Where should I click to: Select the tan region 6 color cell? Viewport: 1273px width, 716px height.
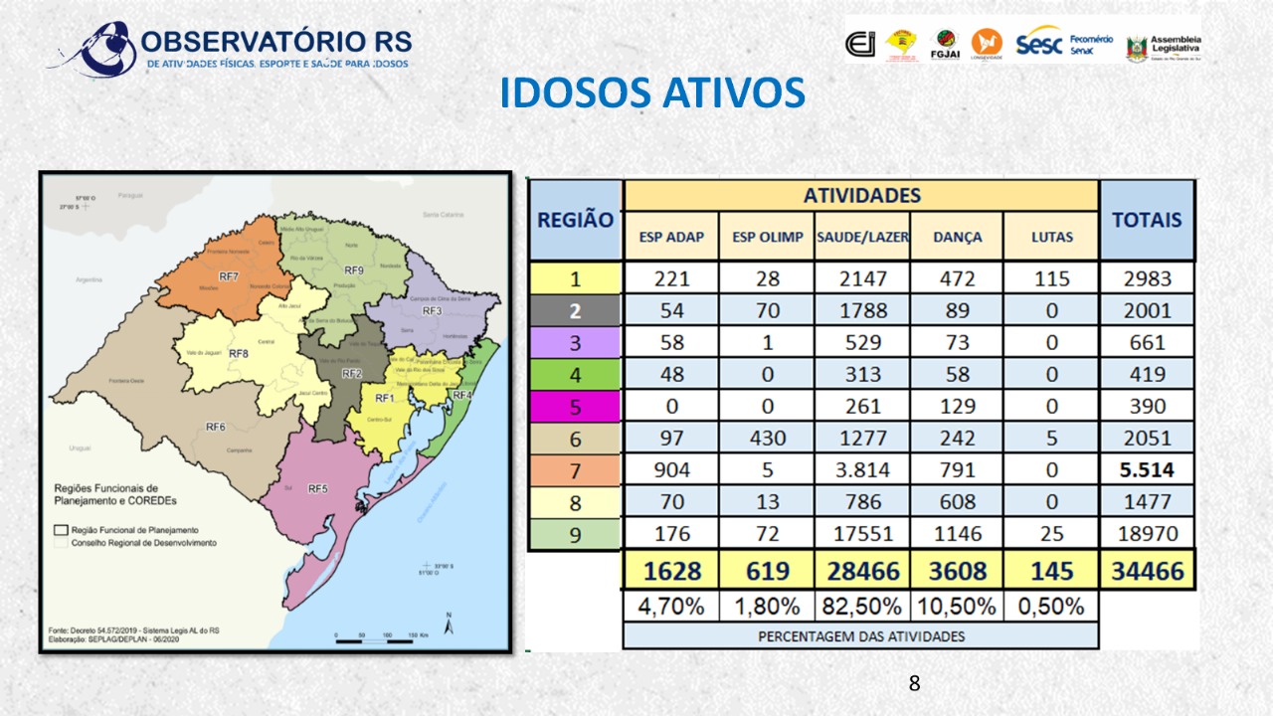(x=574, y=438)
